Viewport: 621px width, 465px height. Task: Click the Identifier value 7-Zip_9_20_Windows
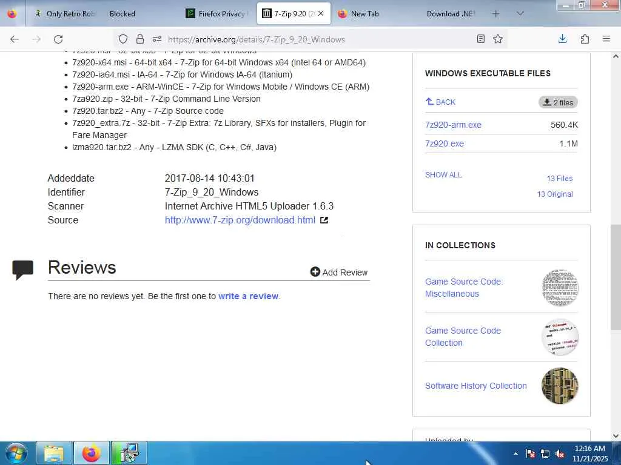click(212, 192)
